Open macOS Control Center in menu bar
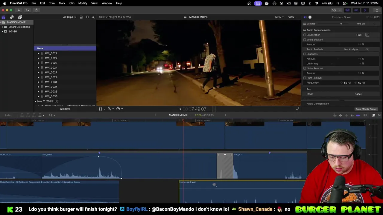Screen dimensions: 383x215 pyautogui.click(x=345, y=3)
